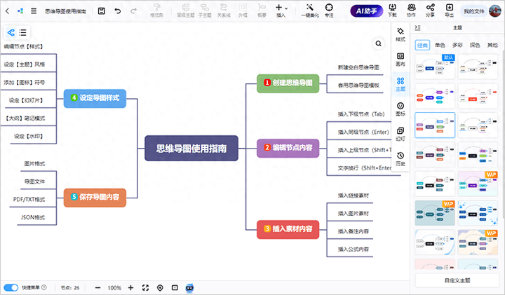The width and height of the screenshot is (505, 295).
Task: Select the 单色 theme tab
Action: click(440, 45)
